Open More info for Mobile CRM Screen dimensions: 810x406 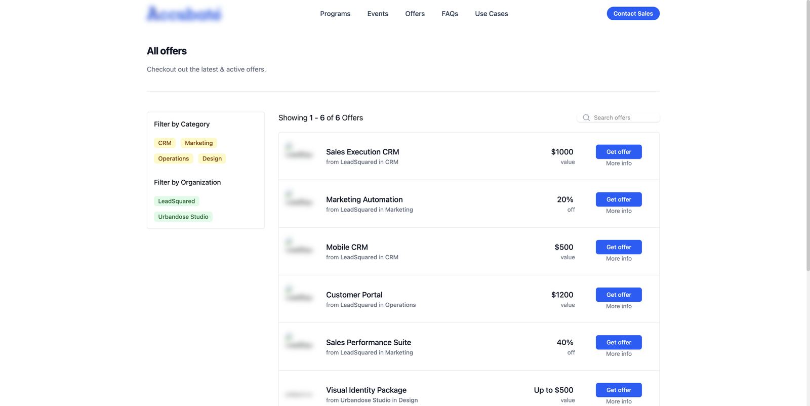tap(619, 259)
